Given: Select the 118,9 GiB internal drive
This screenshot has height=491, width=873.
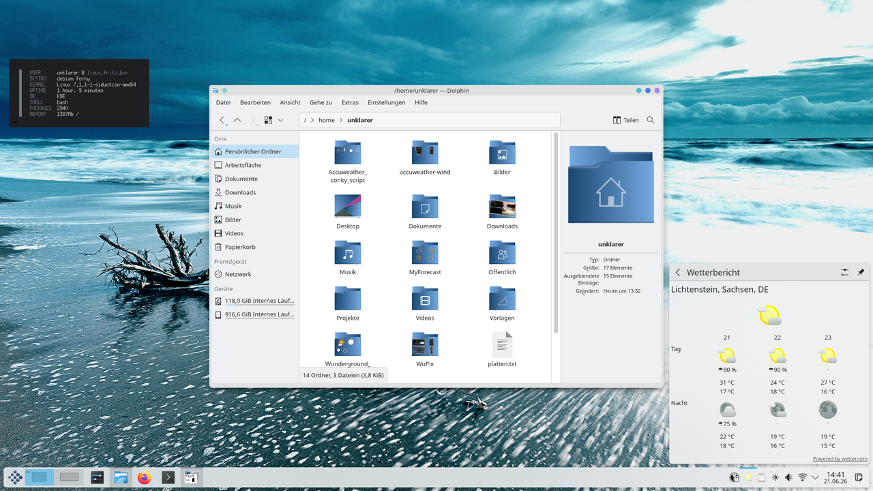Looking at the screenshot, I should tap(254, 301).
